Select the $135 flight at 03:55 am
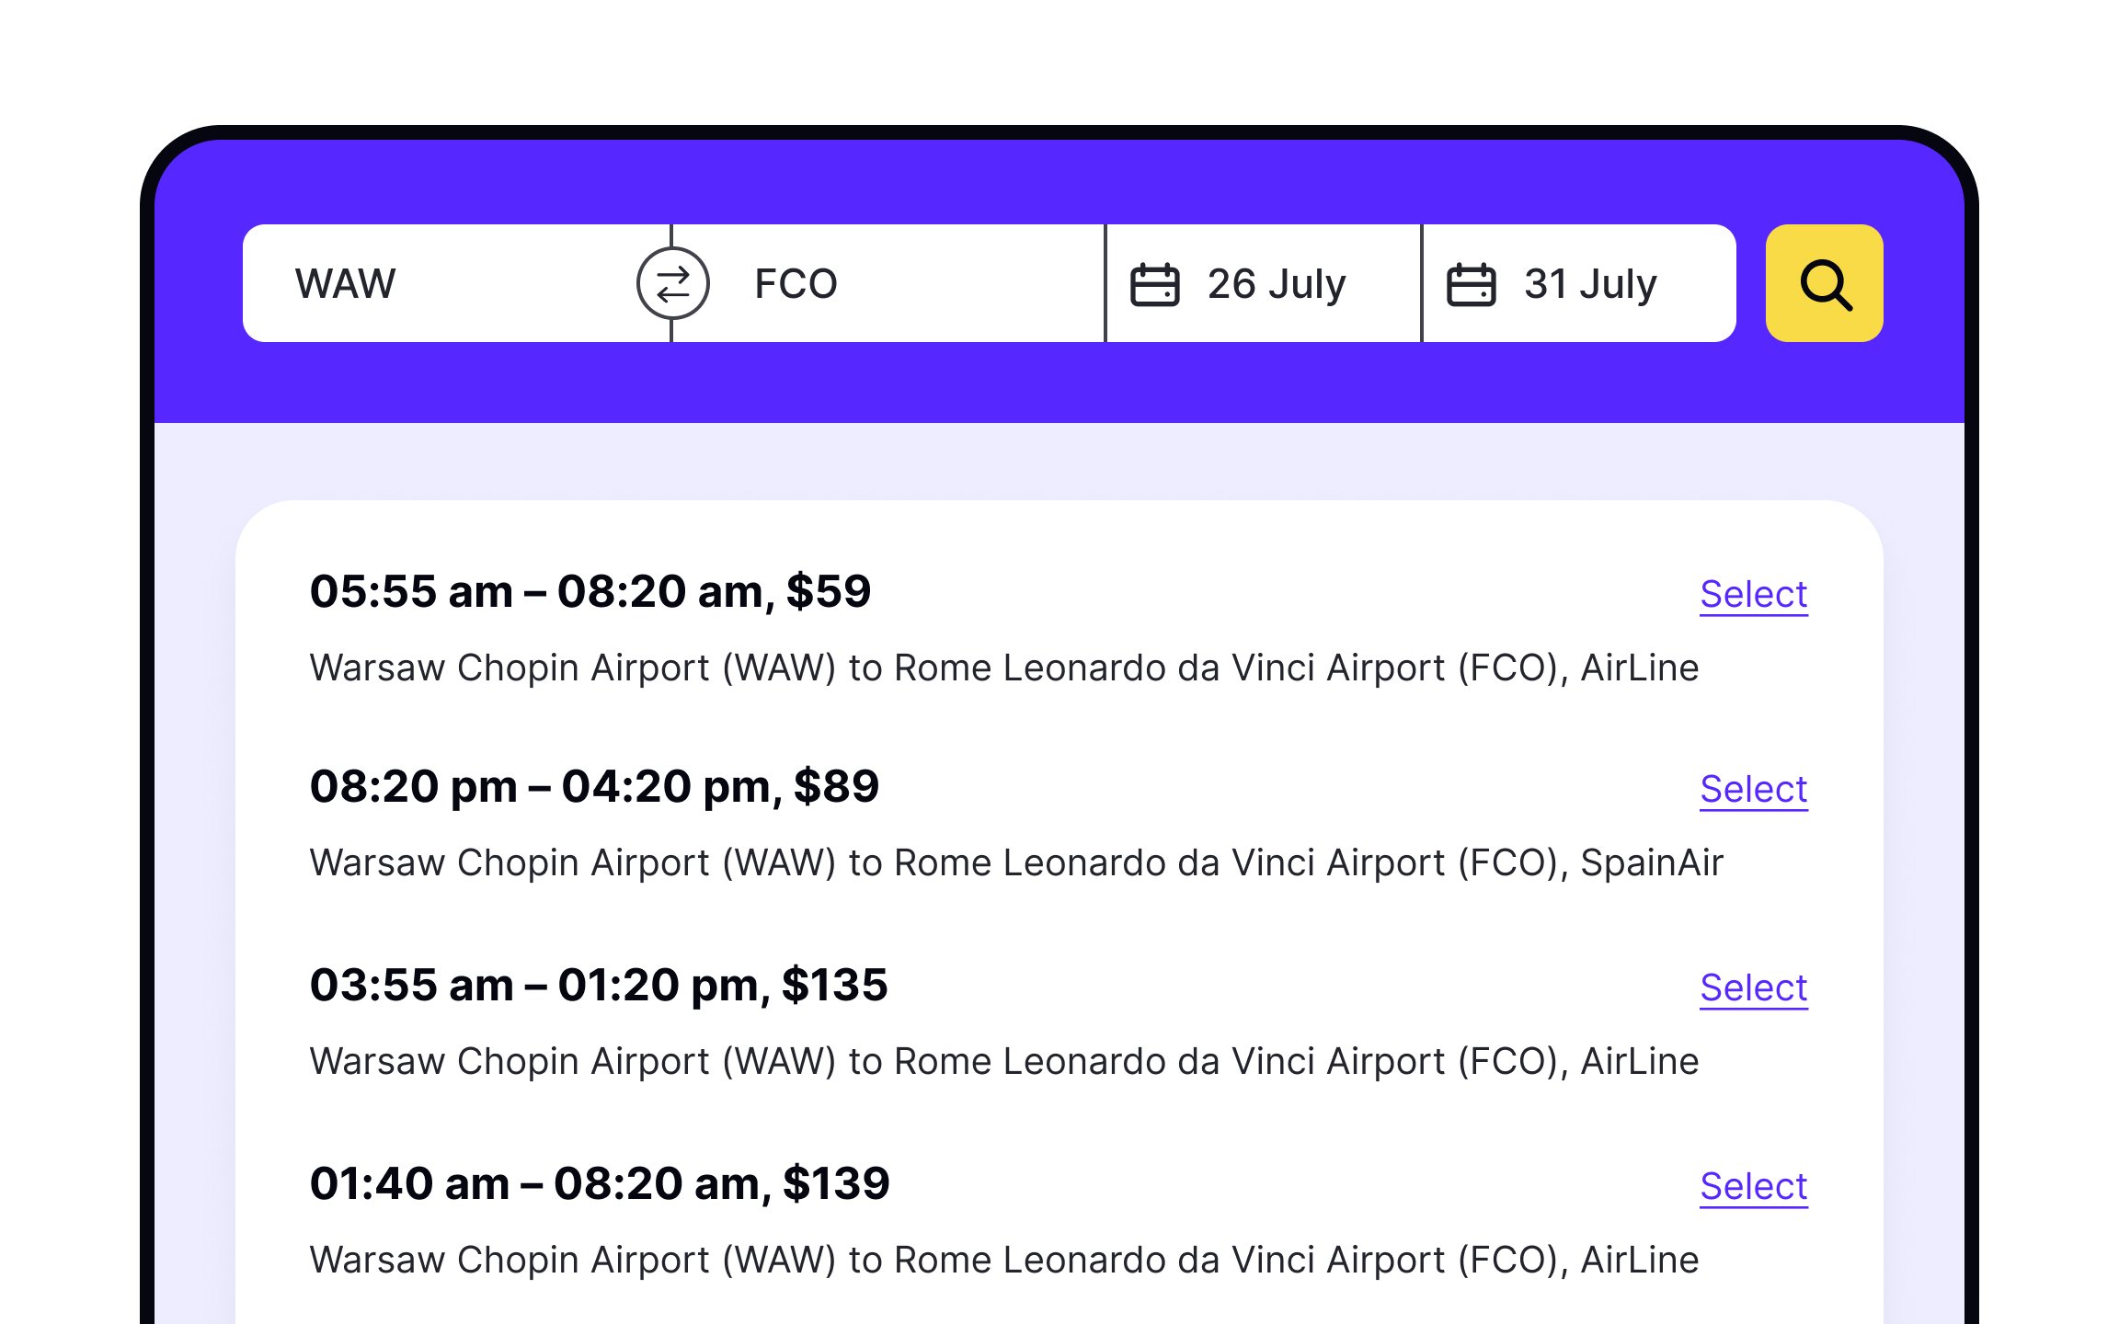The width and height of the screenshot is (2119, 1324). 1752,987
